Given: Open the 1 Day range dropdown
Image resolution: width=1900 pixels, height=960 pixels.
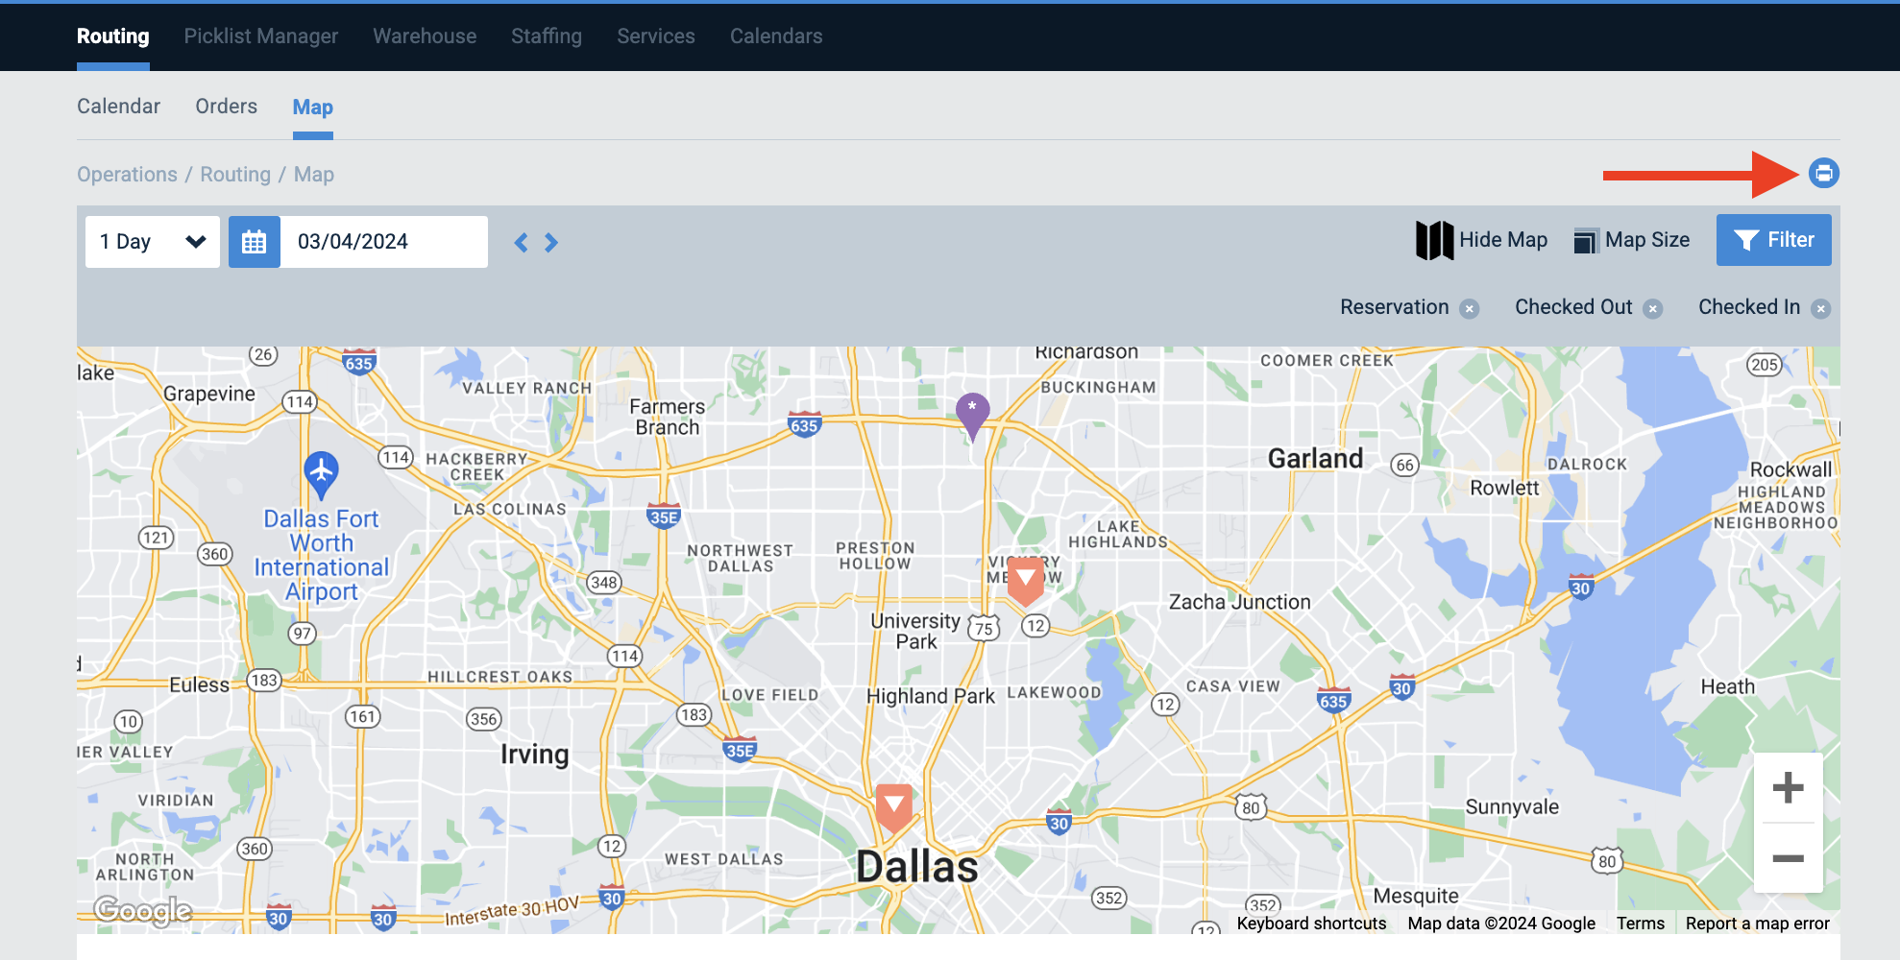Looking at the screenshot, I should pyautogui.click(x=153, y=242).
